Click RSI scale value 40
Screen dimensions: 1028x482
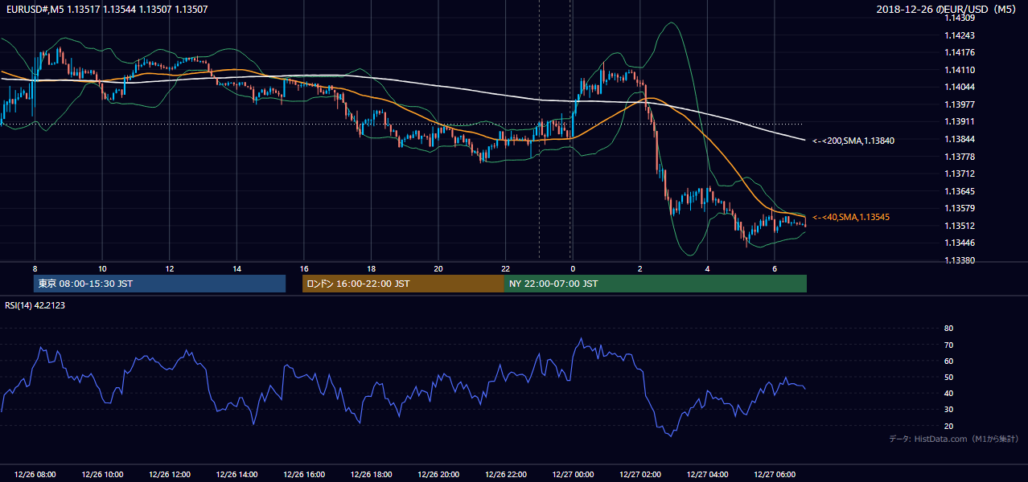pyautogui.click(x=948, y=393)
